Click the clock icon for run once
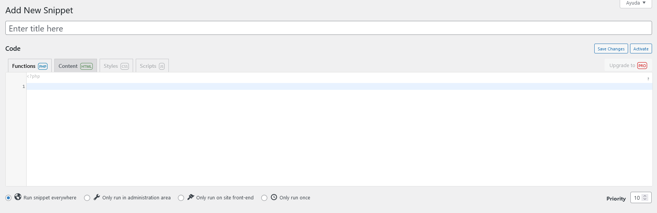Image resolution: width=657 pixels, height=213 pixels. (x=274, y=197)
